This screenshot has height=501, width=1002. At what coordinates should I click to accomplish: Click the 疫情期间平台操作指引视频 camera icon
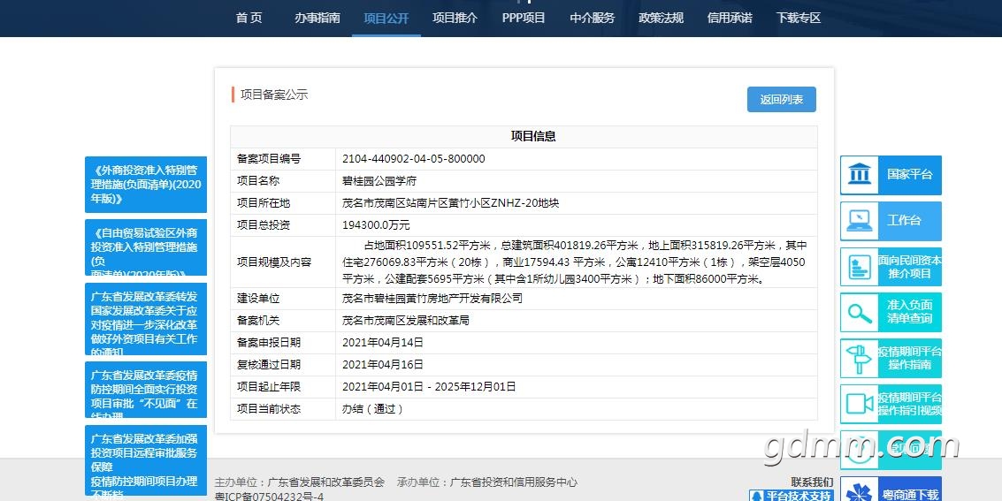click(860, 404)
